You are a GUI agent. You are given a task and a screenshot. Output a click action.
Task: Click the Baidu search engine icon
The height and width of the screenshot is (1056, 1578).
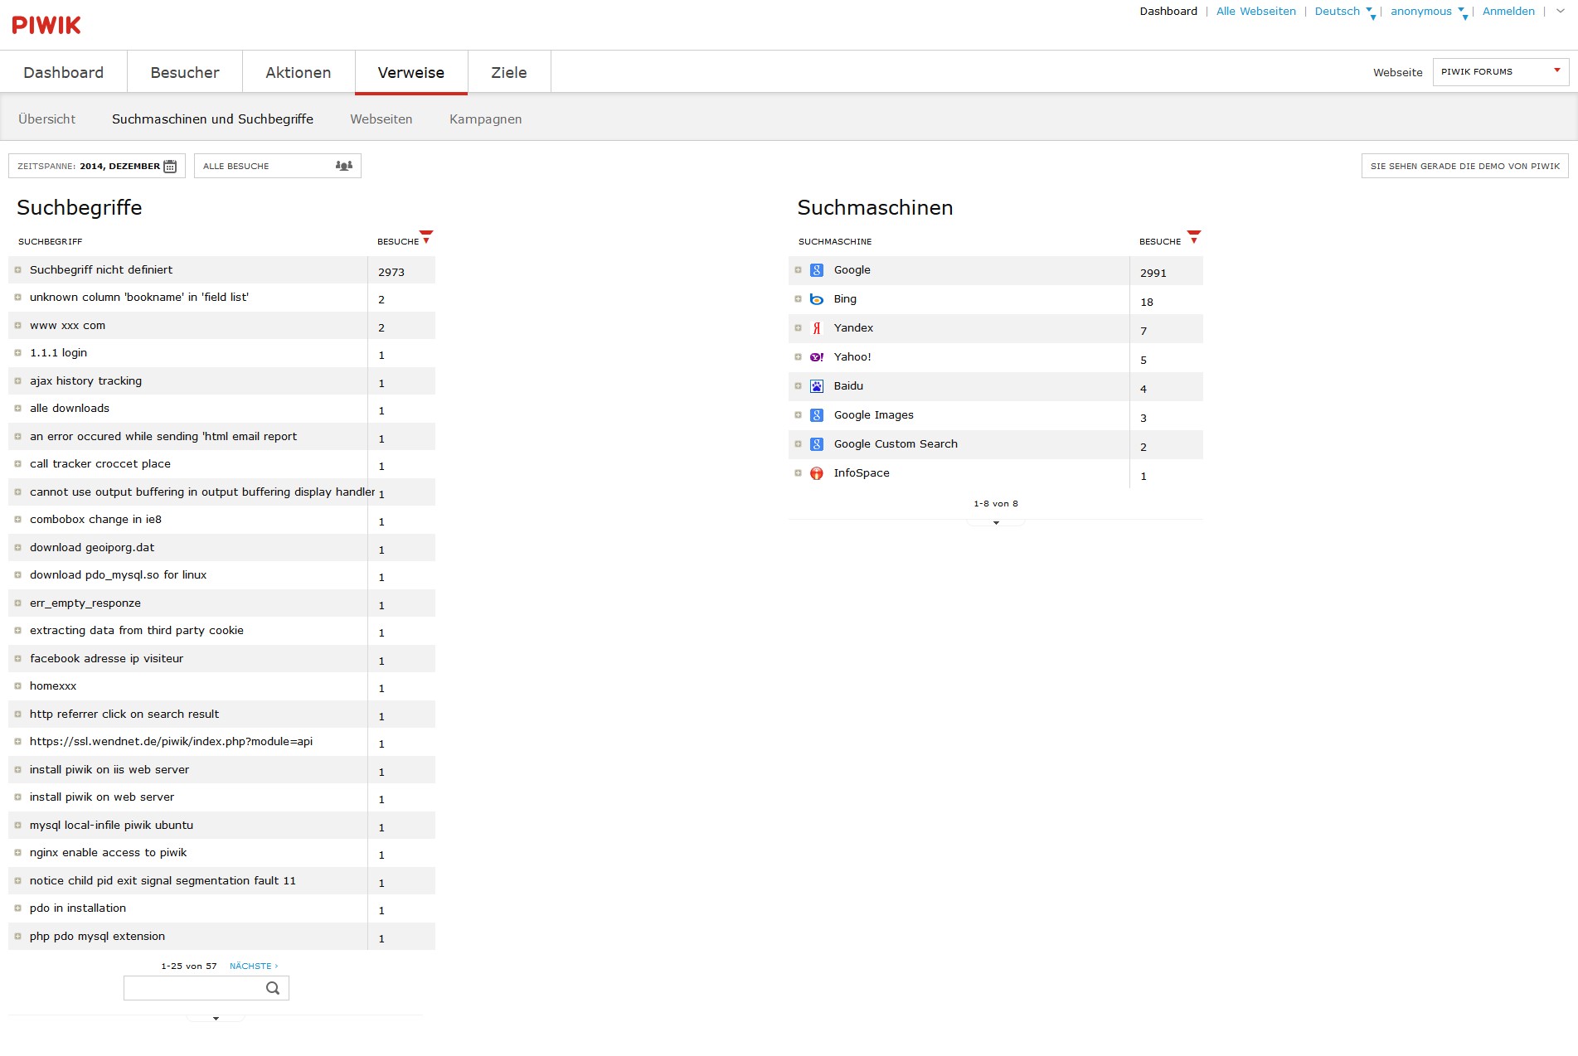point(817,386)
